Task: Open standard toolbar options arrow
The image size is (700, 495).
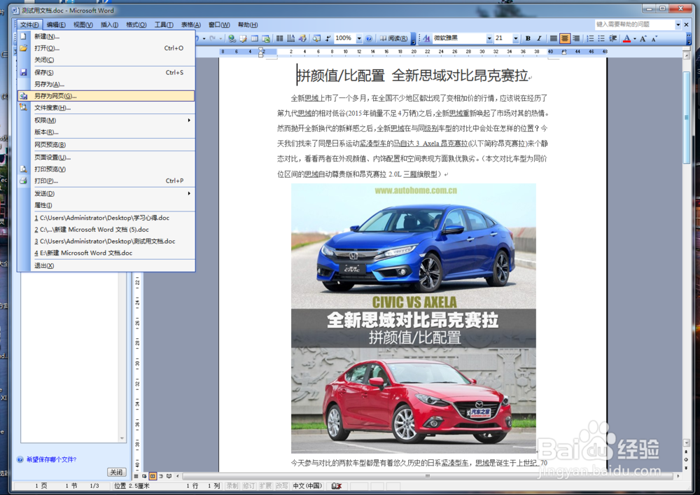Action: 414,39
